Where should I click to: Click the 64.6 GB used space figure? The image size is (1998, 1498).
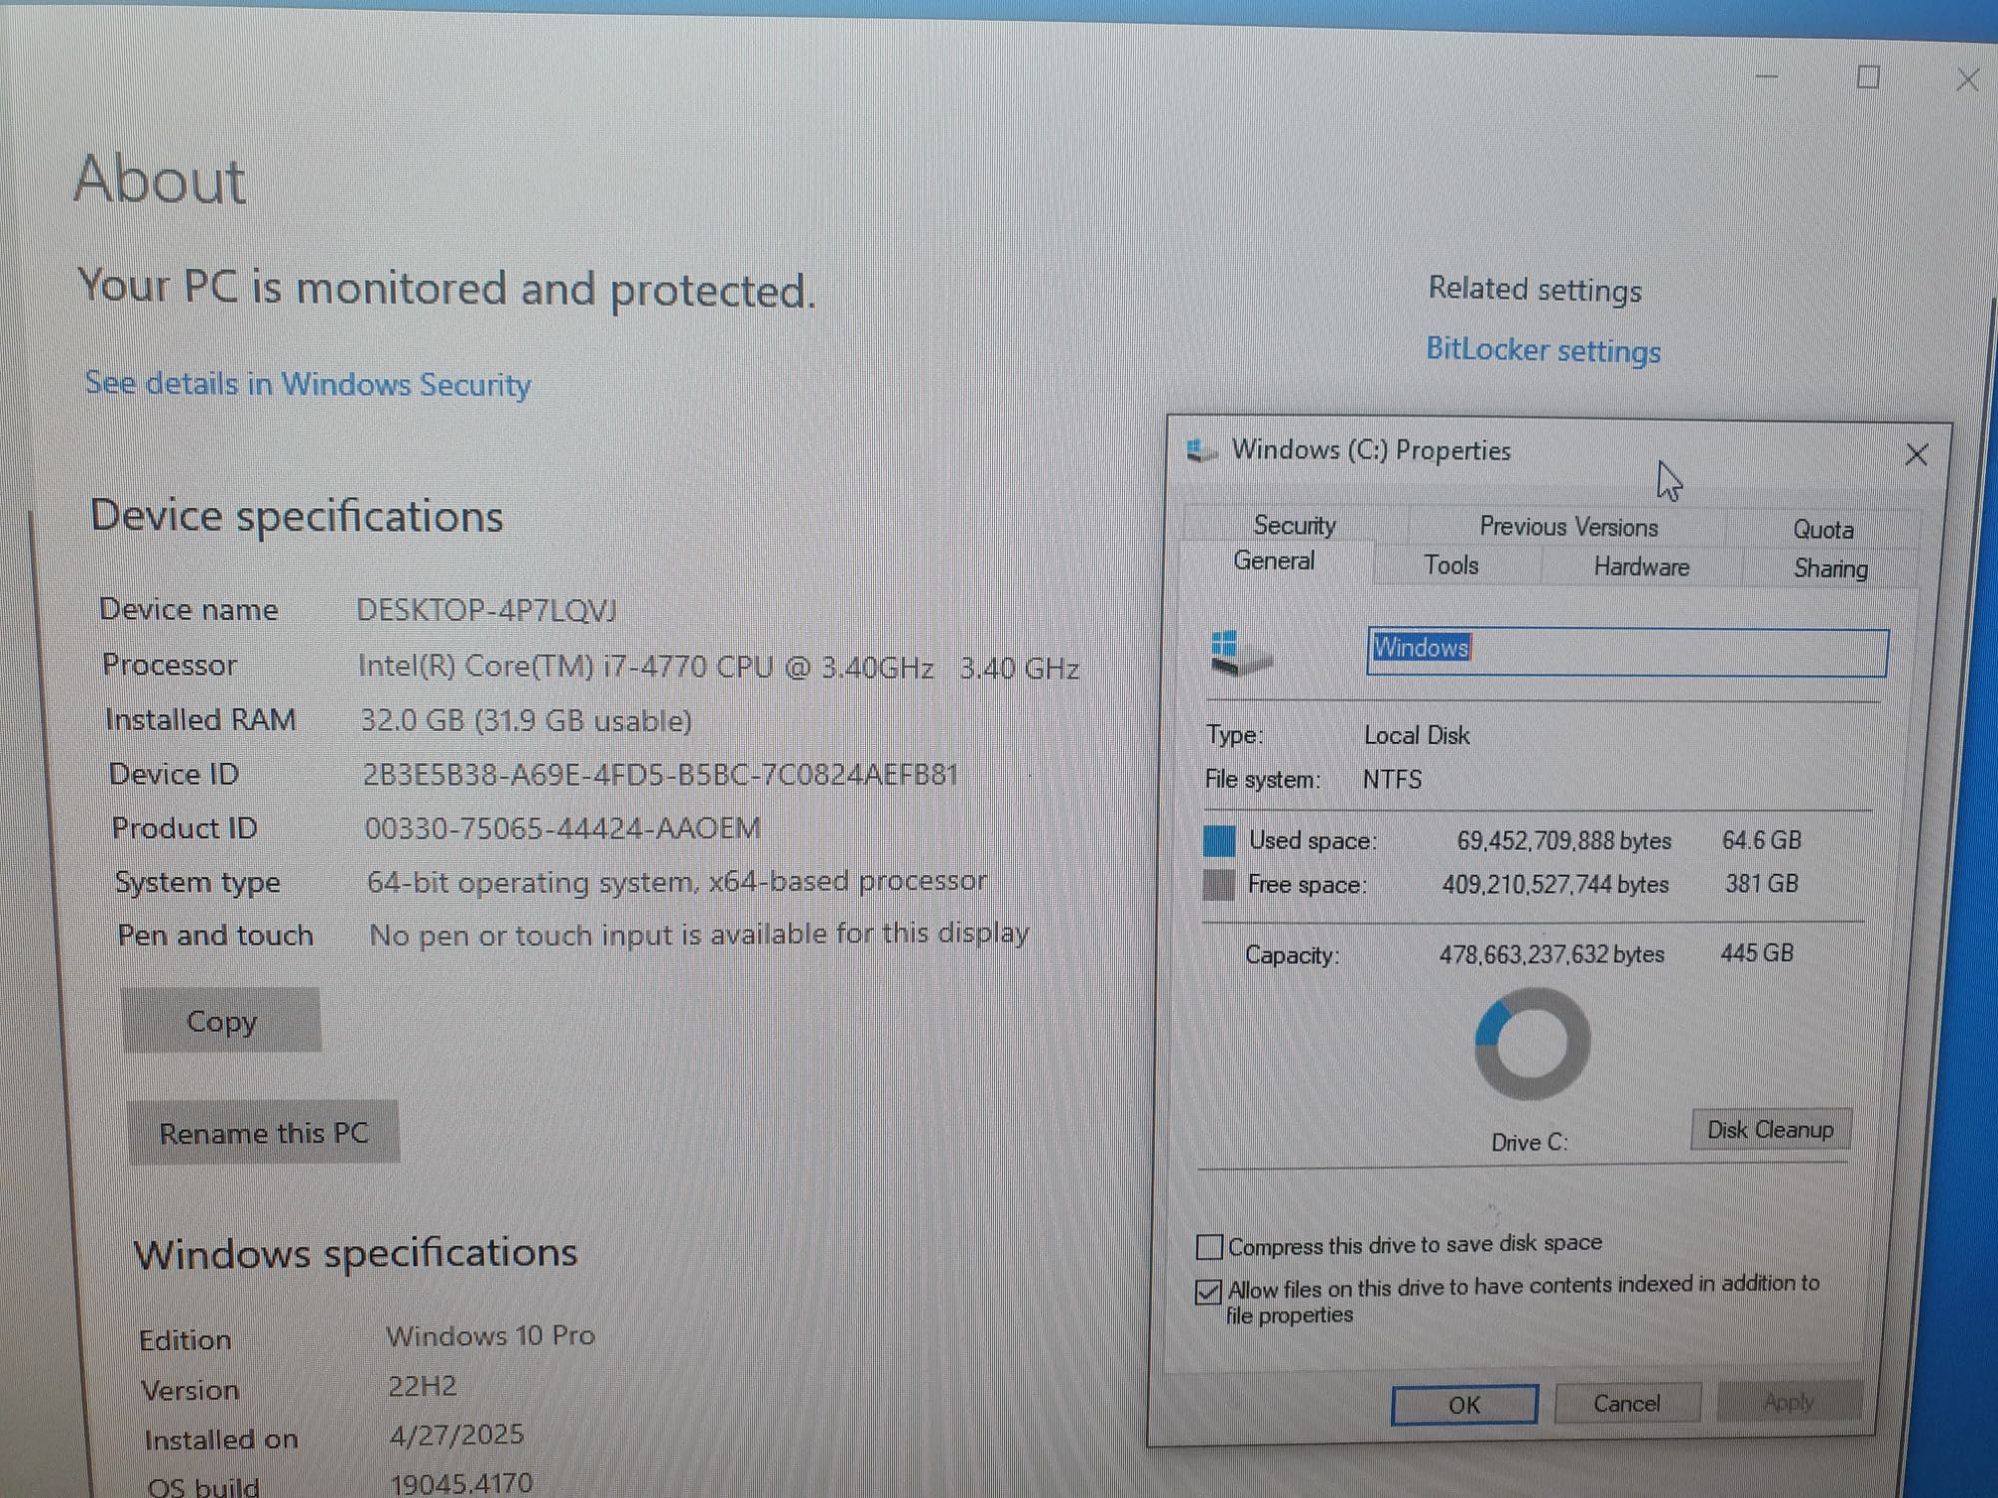pyautogui.click(x=1761, y=840)
